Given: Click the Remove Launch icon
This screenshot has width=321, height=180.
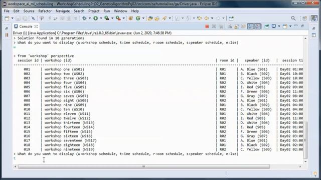Looking at the screenshot, I should pyautogui.click(x=214, y=26).
